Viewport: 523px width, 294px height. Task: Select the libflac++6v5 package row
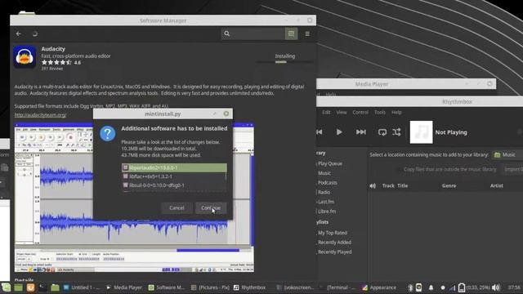pyautogui.click(x=173, y=176)
